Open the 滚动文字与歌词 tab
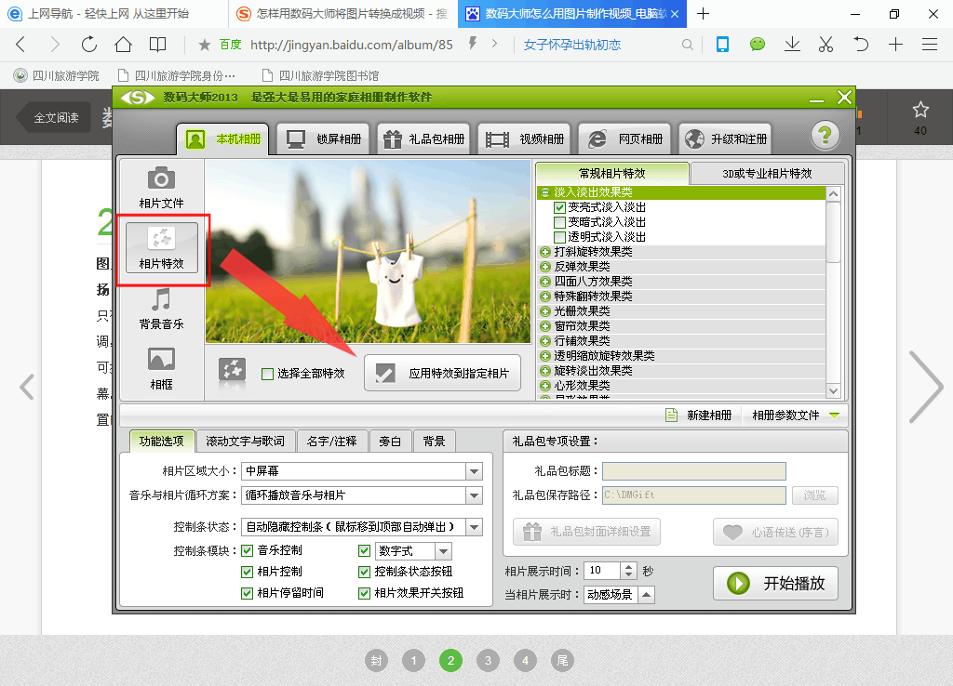Screen dimensions: 953x686 [x=246, y=442]
